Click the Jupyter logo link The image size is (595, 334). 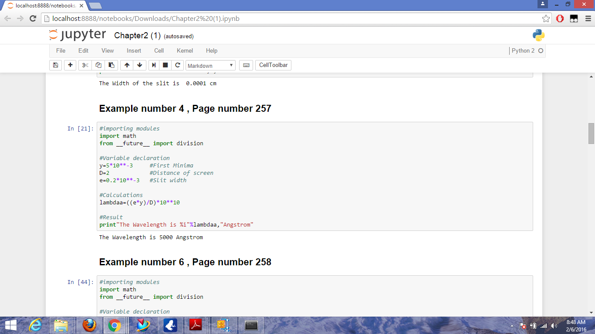[78, 35]
